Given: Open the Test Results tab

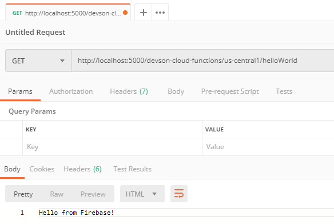Looking at the screenshot, I should coord(132,169).
